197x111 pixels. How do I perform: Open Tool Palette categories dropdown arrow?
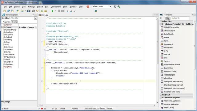click(164, 18)
